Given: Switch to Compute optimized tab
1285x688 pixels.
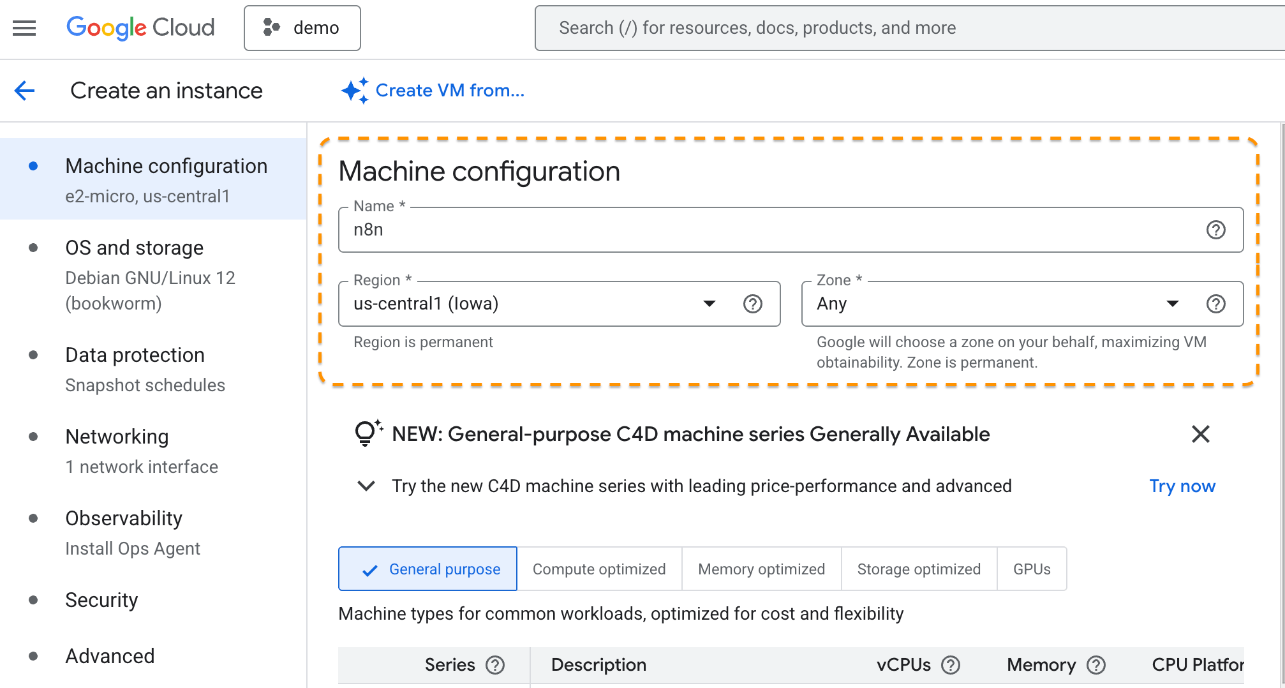Looking at the screenshot, I should coord(599,569).
